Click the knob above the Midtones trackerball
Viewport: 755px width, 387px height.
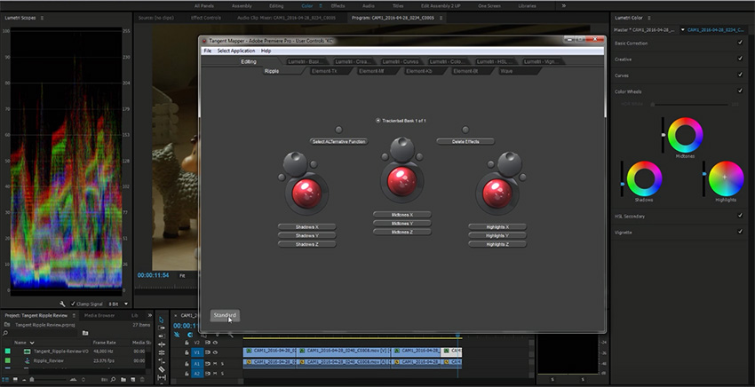(x=401, y=144)
